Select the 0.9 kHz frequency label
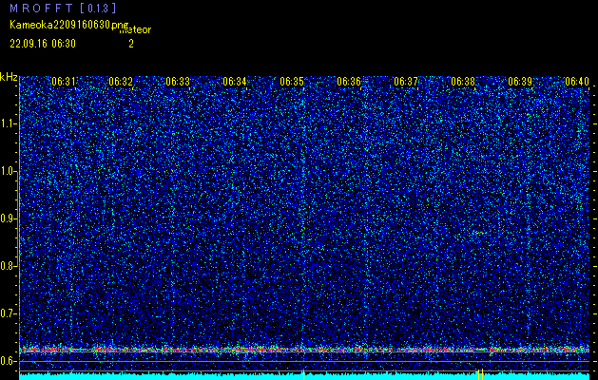 (9, 218)
